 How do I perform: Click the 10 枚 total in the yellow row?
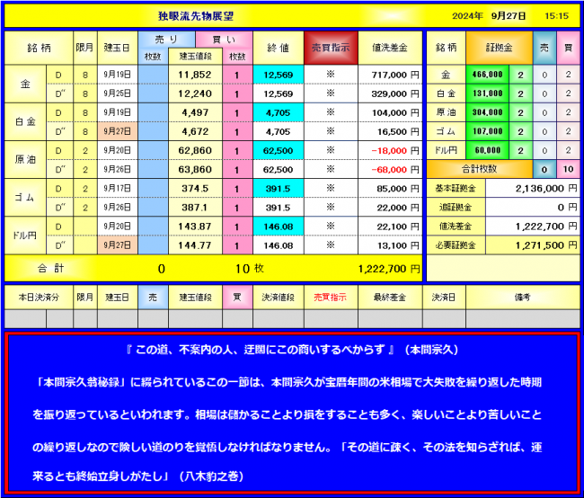tap(249, 269)
